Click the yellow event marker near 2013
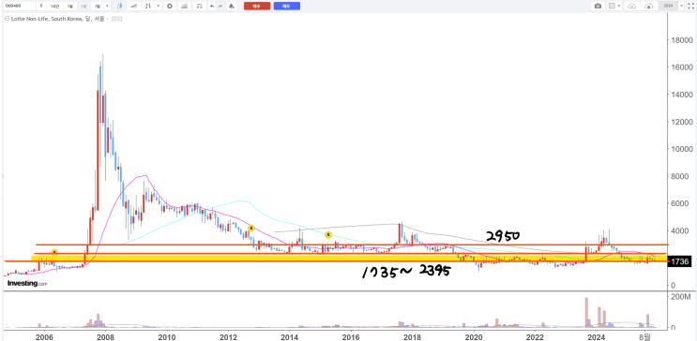This screenshot has width=697, height=341. pos(251,228)
